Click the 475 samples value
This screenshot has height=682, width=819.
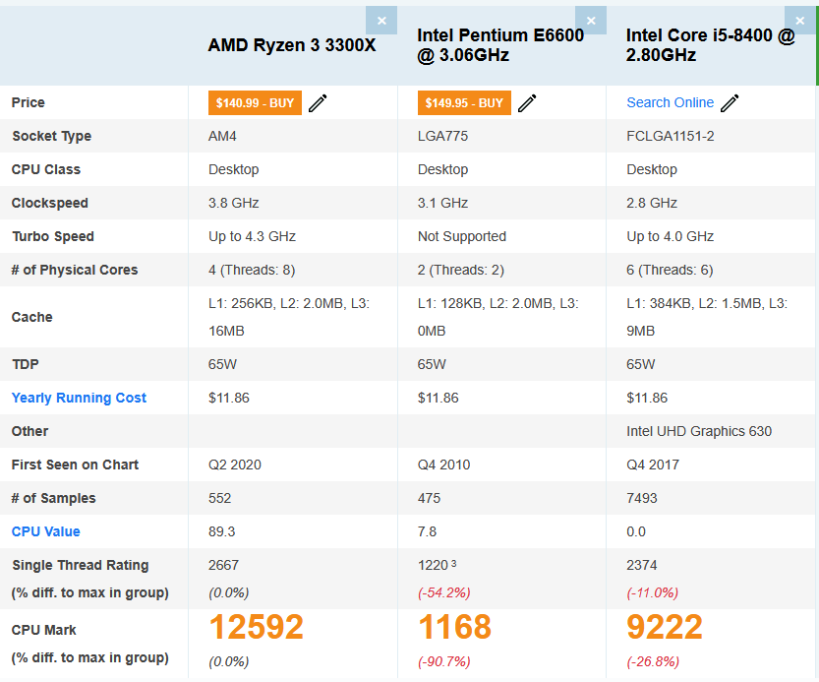click(x=429, y=498)
